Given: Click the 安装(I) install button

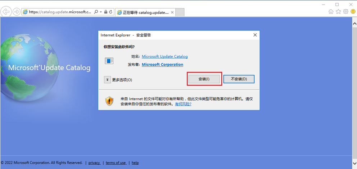Looking at the screenshot, I should [204, 79].
